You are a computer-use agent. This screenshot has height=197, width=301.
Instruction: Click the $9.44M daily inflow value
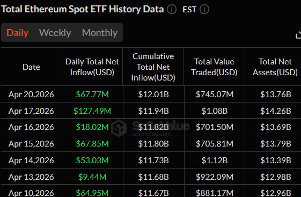pos(92,177)
